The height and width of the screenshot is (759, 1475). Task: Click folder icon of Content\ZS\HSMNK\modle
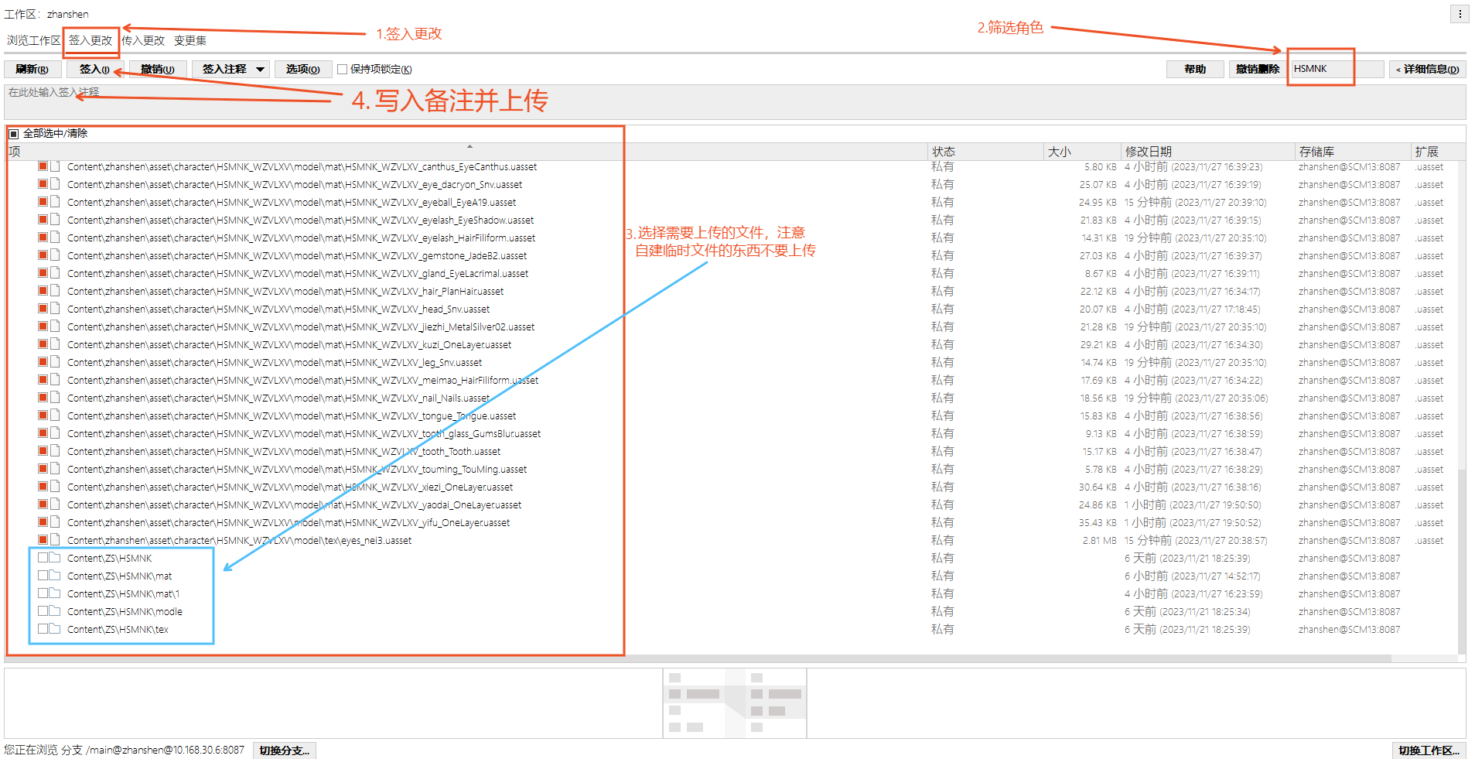56,611
